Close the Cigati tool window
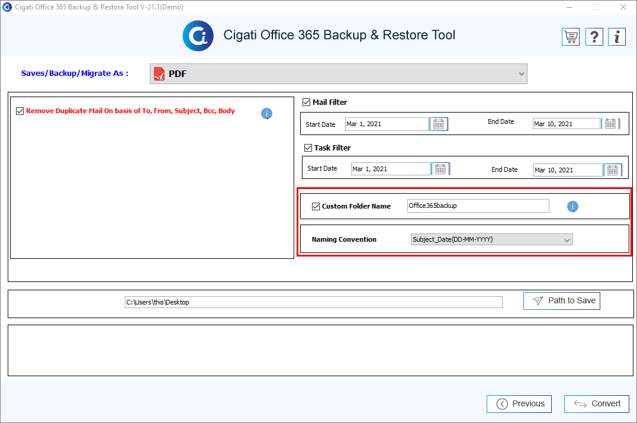This screenshot has height=423, width=637. tap(623, 7)
